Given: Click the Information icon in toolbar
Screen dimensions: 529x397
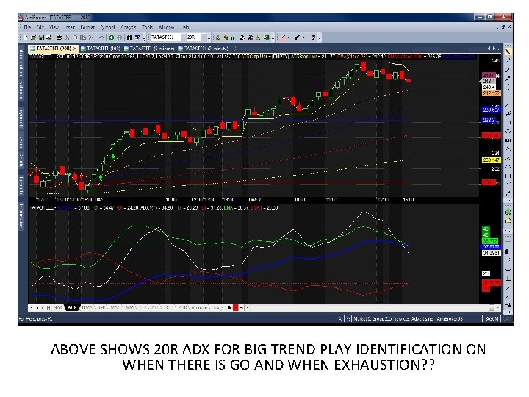Looking at the screenshot, I should click(129, 37).
